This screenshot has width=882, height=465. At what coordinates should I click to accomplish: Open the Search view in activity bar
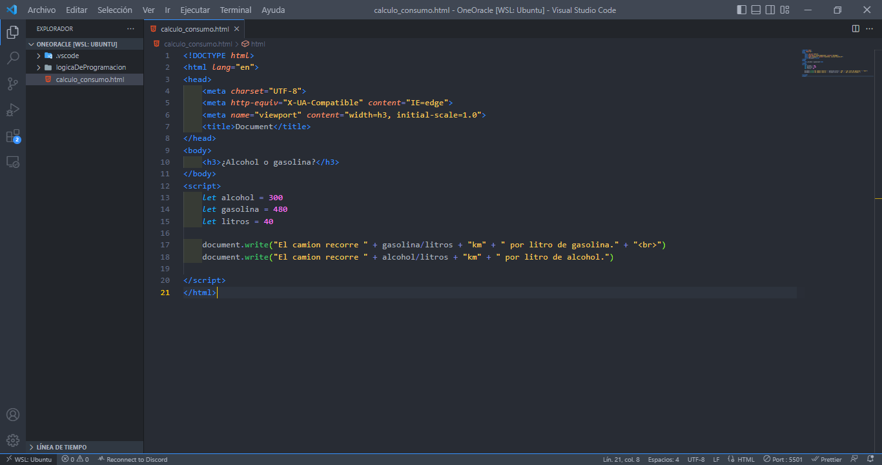click(x=12, y=58)
